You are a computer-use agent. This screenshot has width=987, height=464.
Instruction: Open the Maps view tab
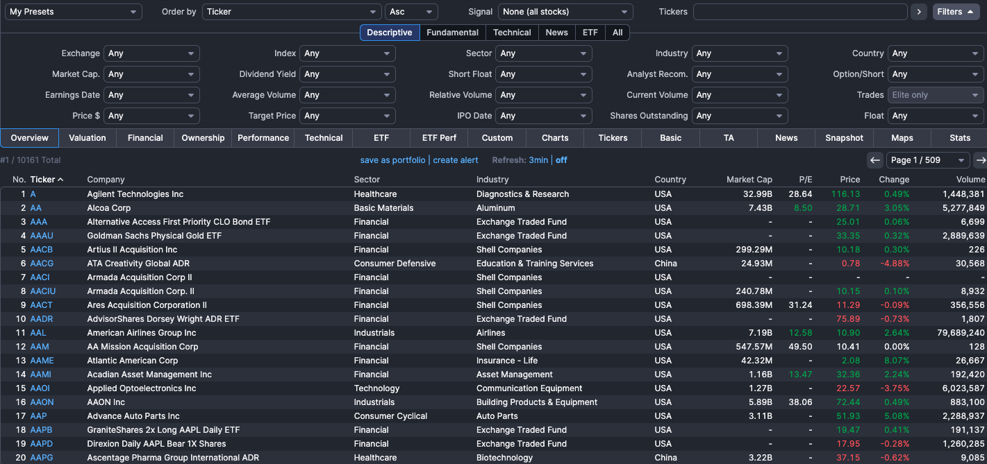pyautogui.click(x=902, y=138)
